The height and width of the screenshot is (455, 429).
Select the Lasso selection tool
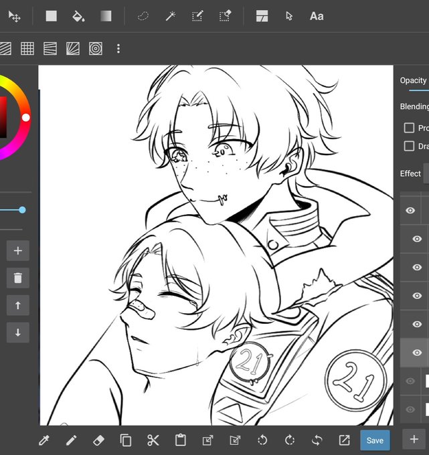143,16
